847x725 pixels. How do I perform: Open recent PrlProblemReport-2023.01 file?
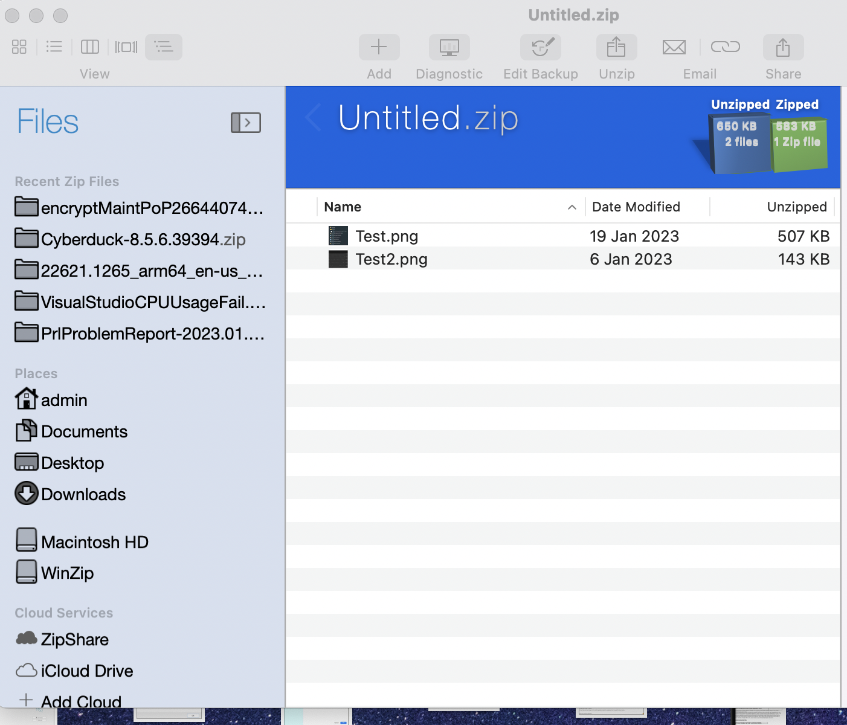click(140, 333)
